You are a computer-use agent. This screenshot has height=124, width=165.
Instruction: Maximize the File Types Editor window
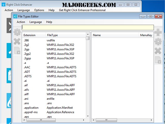(151, 16)
